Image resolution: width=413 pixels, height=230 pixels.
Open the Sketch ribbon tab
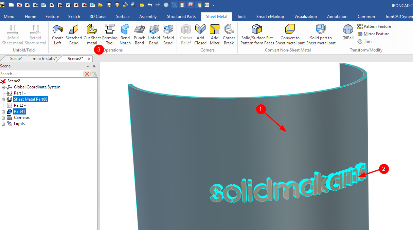74,17
